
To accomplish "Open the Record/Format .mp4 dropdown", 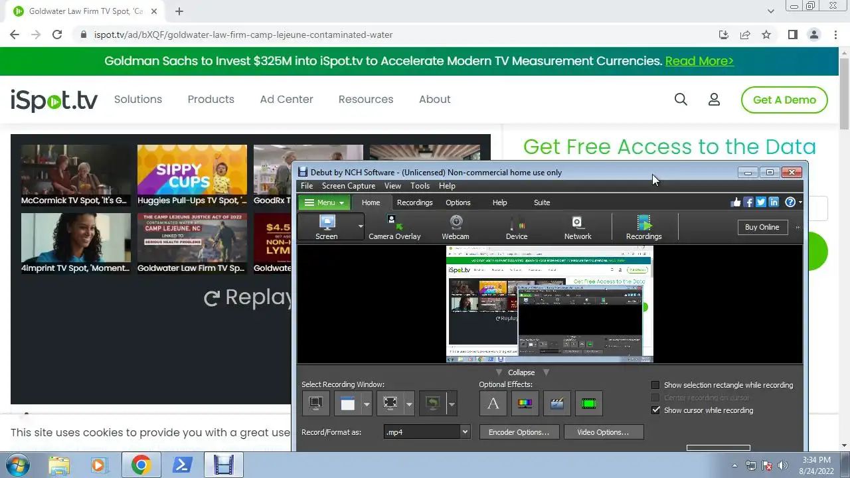I will coord(427,432).
